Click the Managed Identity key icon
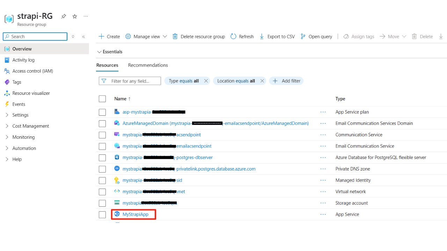 pos(117,180)
